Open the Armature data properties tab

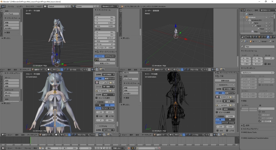265,37
